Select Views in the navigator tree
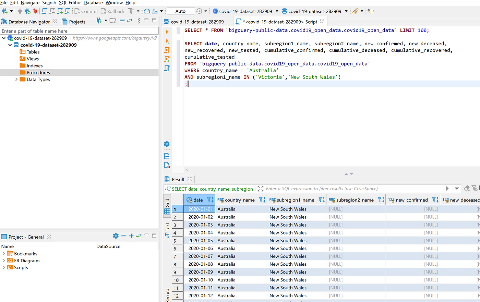Viewport: 480px width, 302px height. point(33,59)
